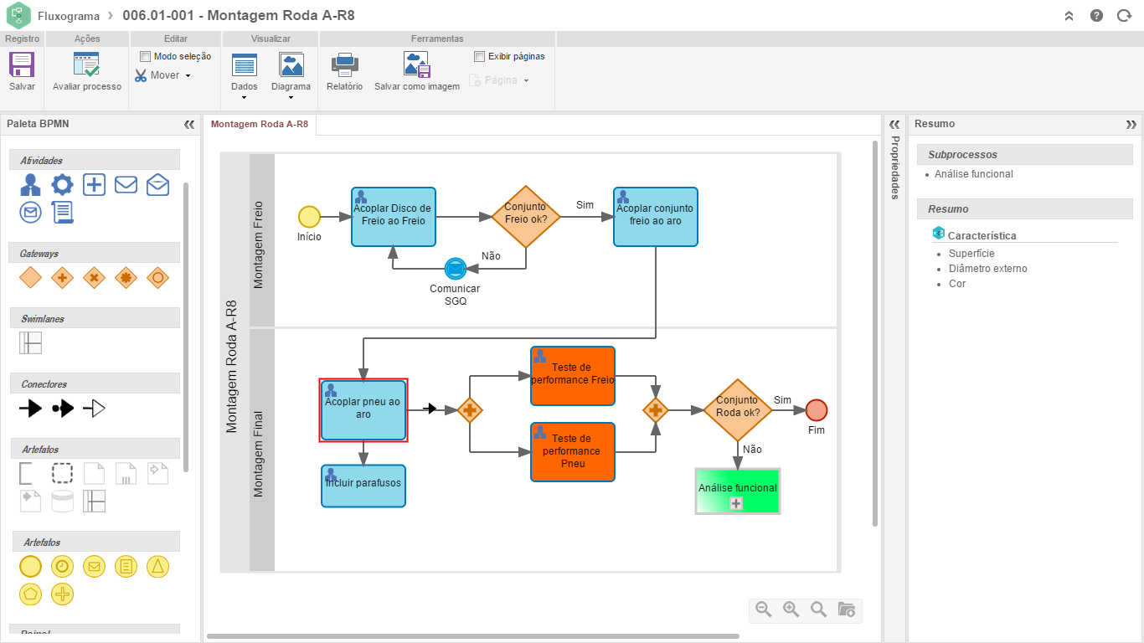Screen dimensions: 1144x643
Task: Collapse the Paleta BPMN panel
Action: pos(189,124)
